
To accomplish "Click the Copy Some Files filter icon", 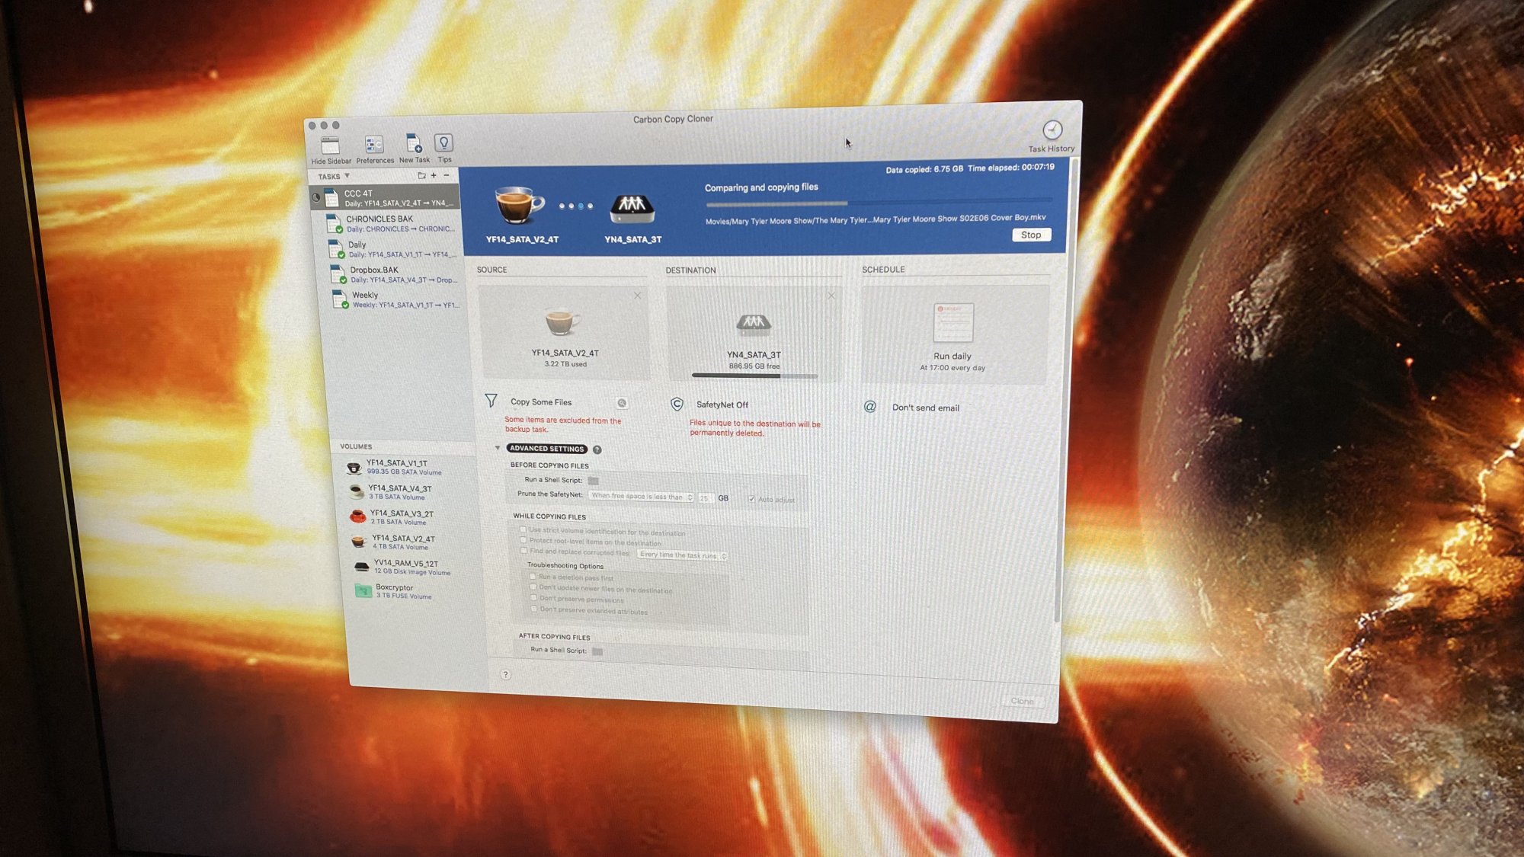I will (x=491, y=401).
